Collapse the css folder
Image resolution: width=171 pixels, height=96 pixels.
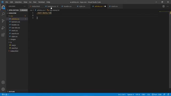11,16
